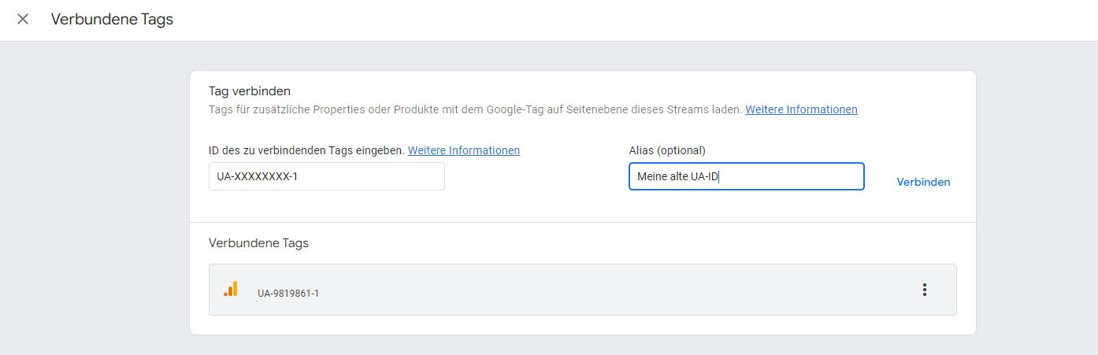Screen dimensions: 1098x355
Task: Open three-dot menu for UA-9819861-1
Action: click(x=924, y=290)
